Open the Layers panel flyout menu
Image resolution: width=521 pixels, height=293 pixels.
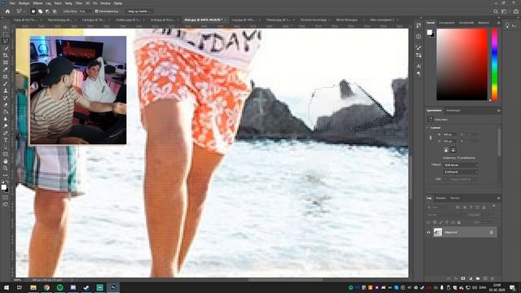pyautogui.click(x=498, y=198)
